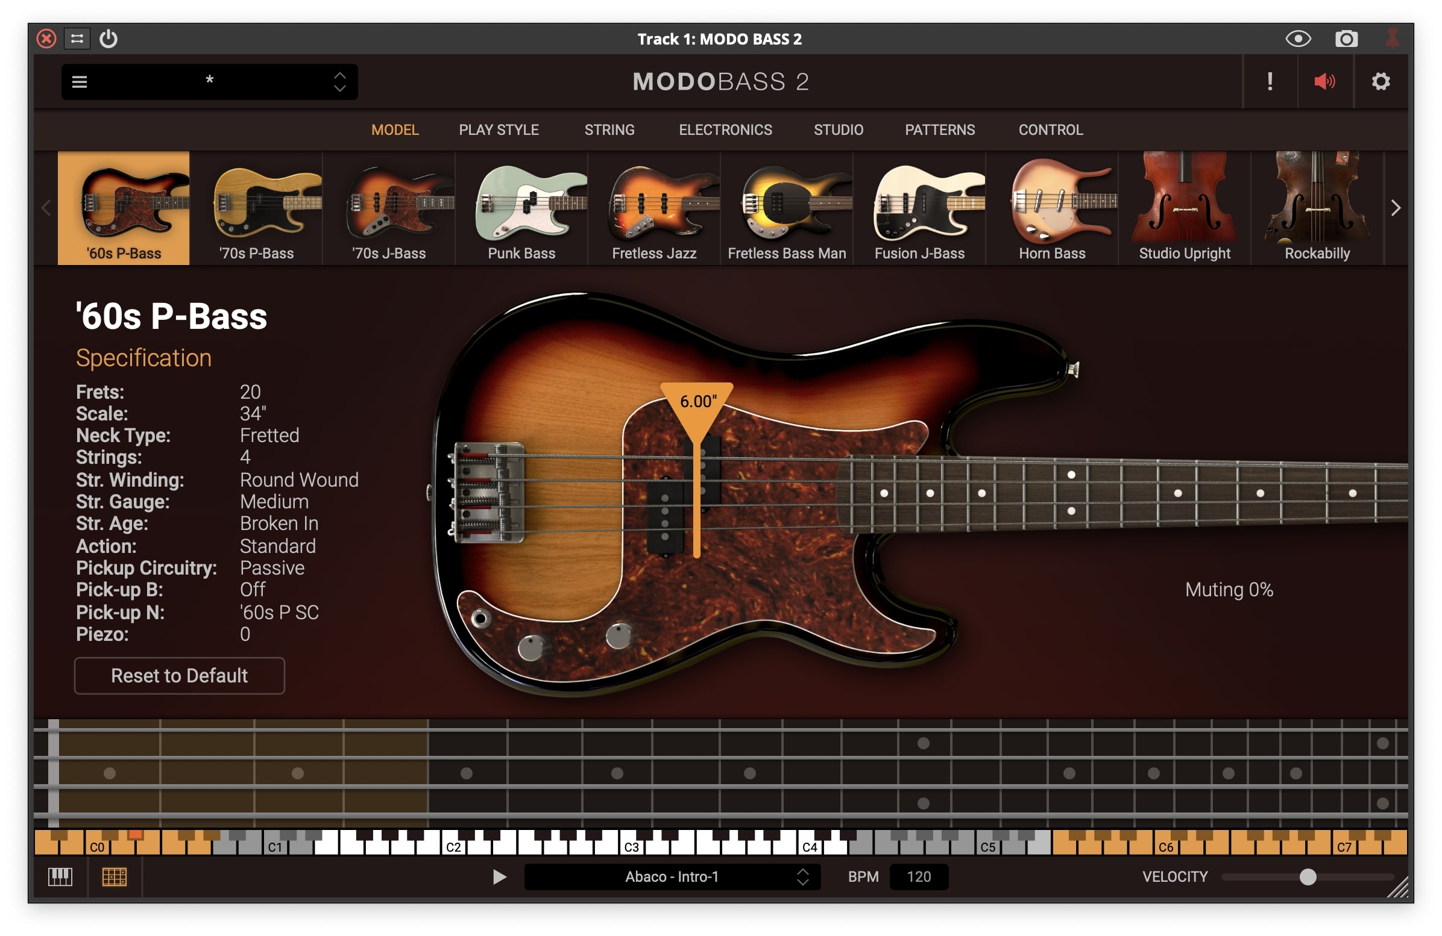Click the red speaker audio icon
Viewport: 1442px width, 936px height.
[x=1324, y=82]
